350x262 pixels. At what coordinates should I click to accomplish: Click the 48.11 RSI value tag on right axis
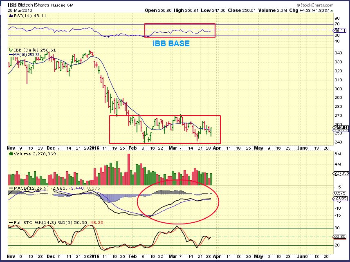tap(340, 30)
